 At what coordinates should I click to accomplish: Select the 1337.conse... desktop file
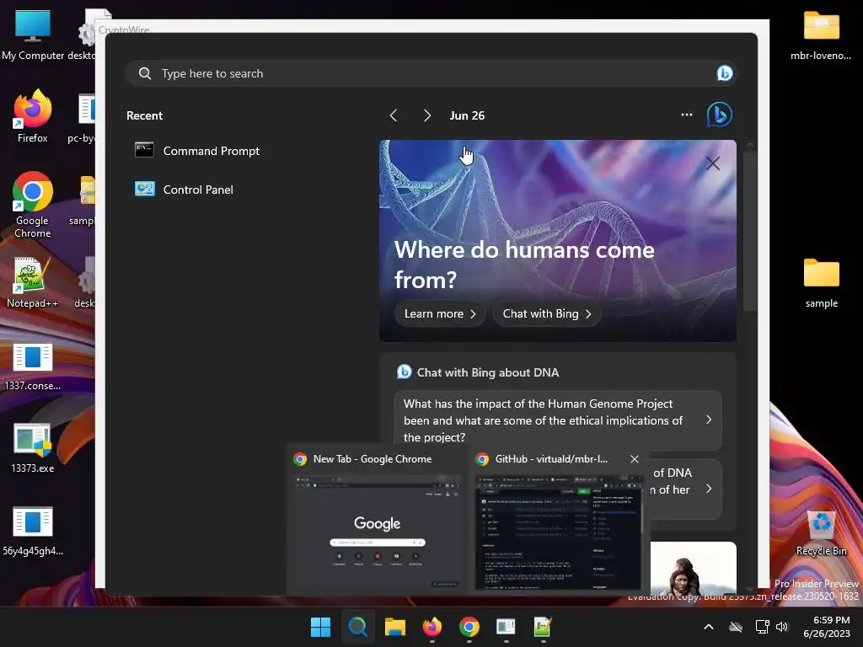[33, 366]
